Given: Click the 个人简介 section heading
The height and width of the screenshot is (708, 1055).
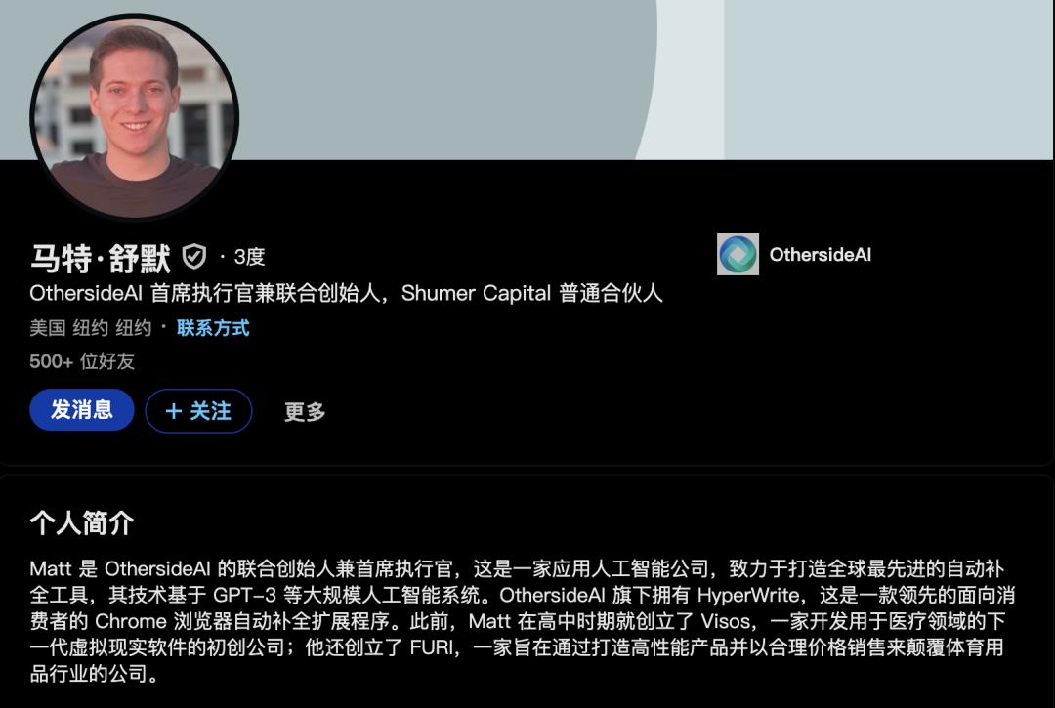Looking at the screenshot, I should point(81,523).
